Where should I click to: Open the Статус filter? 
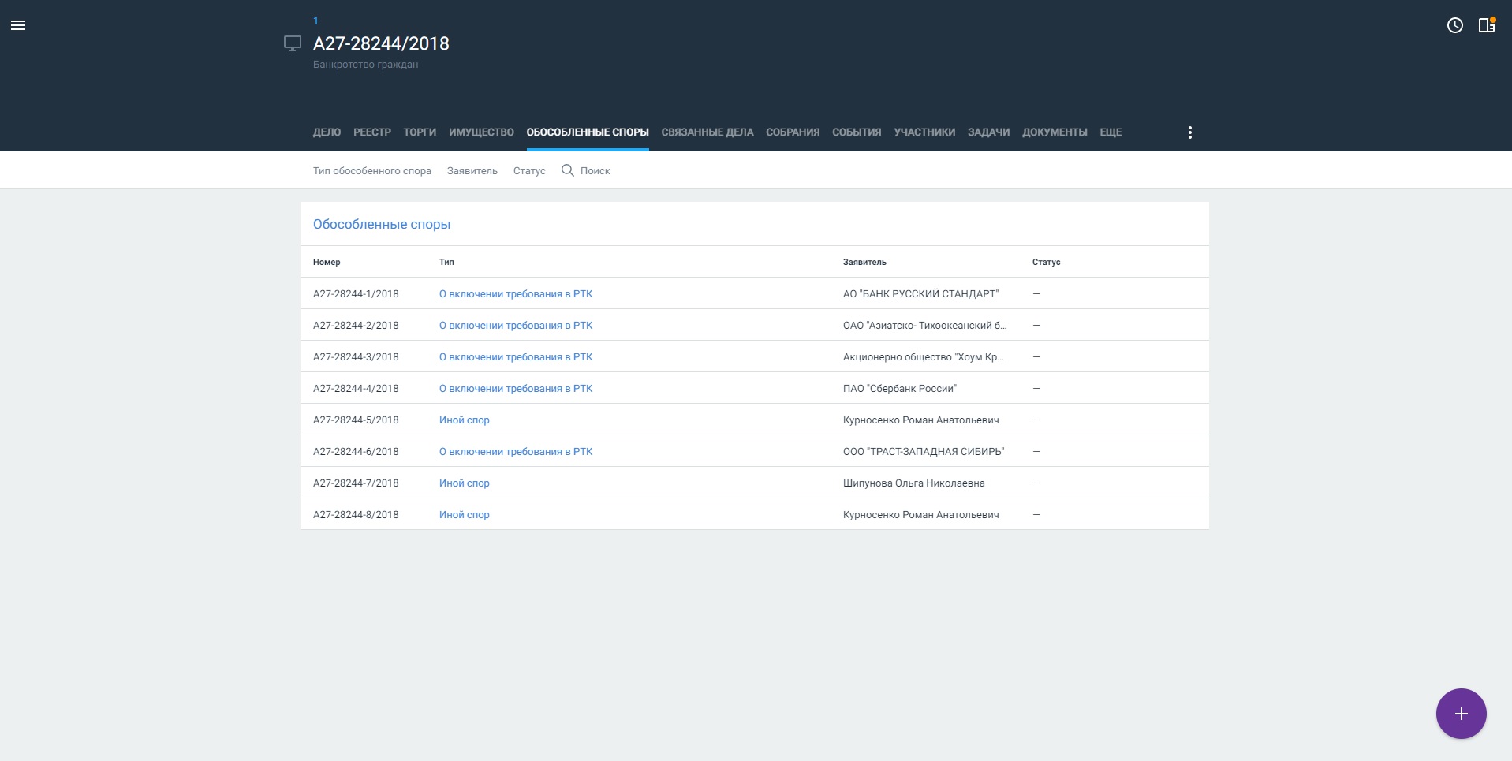click(x=529, y=170)
